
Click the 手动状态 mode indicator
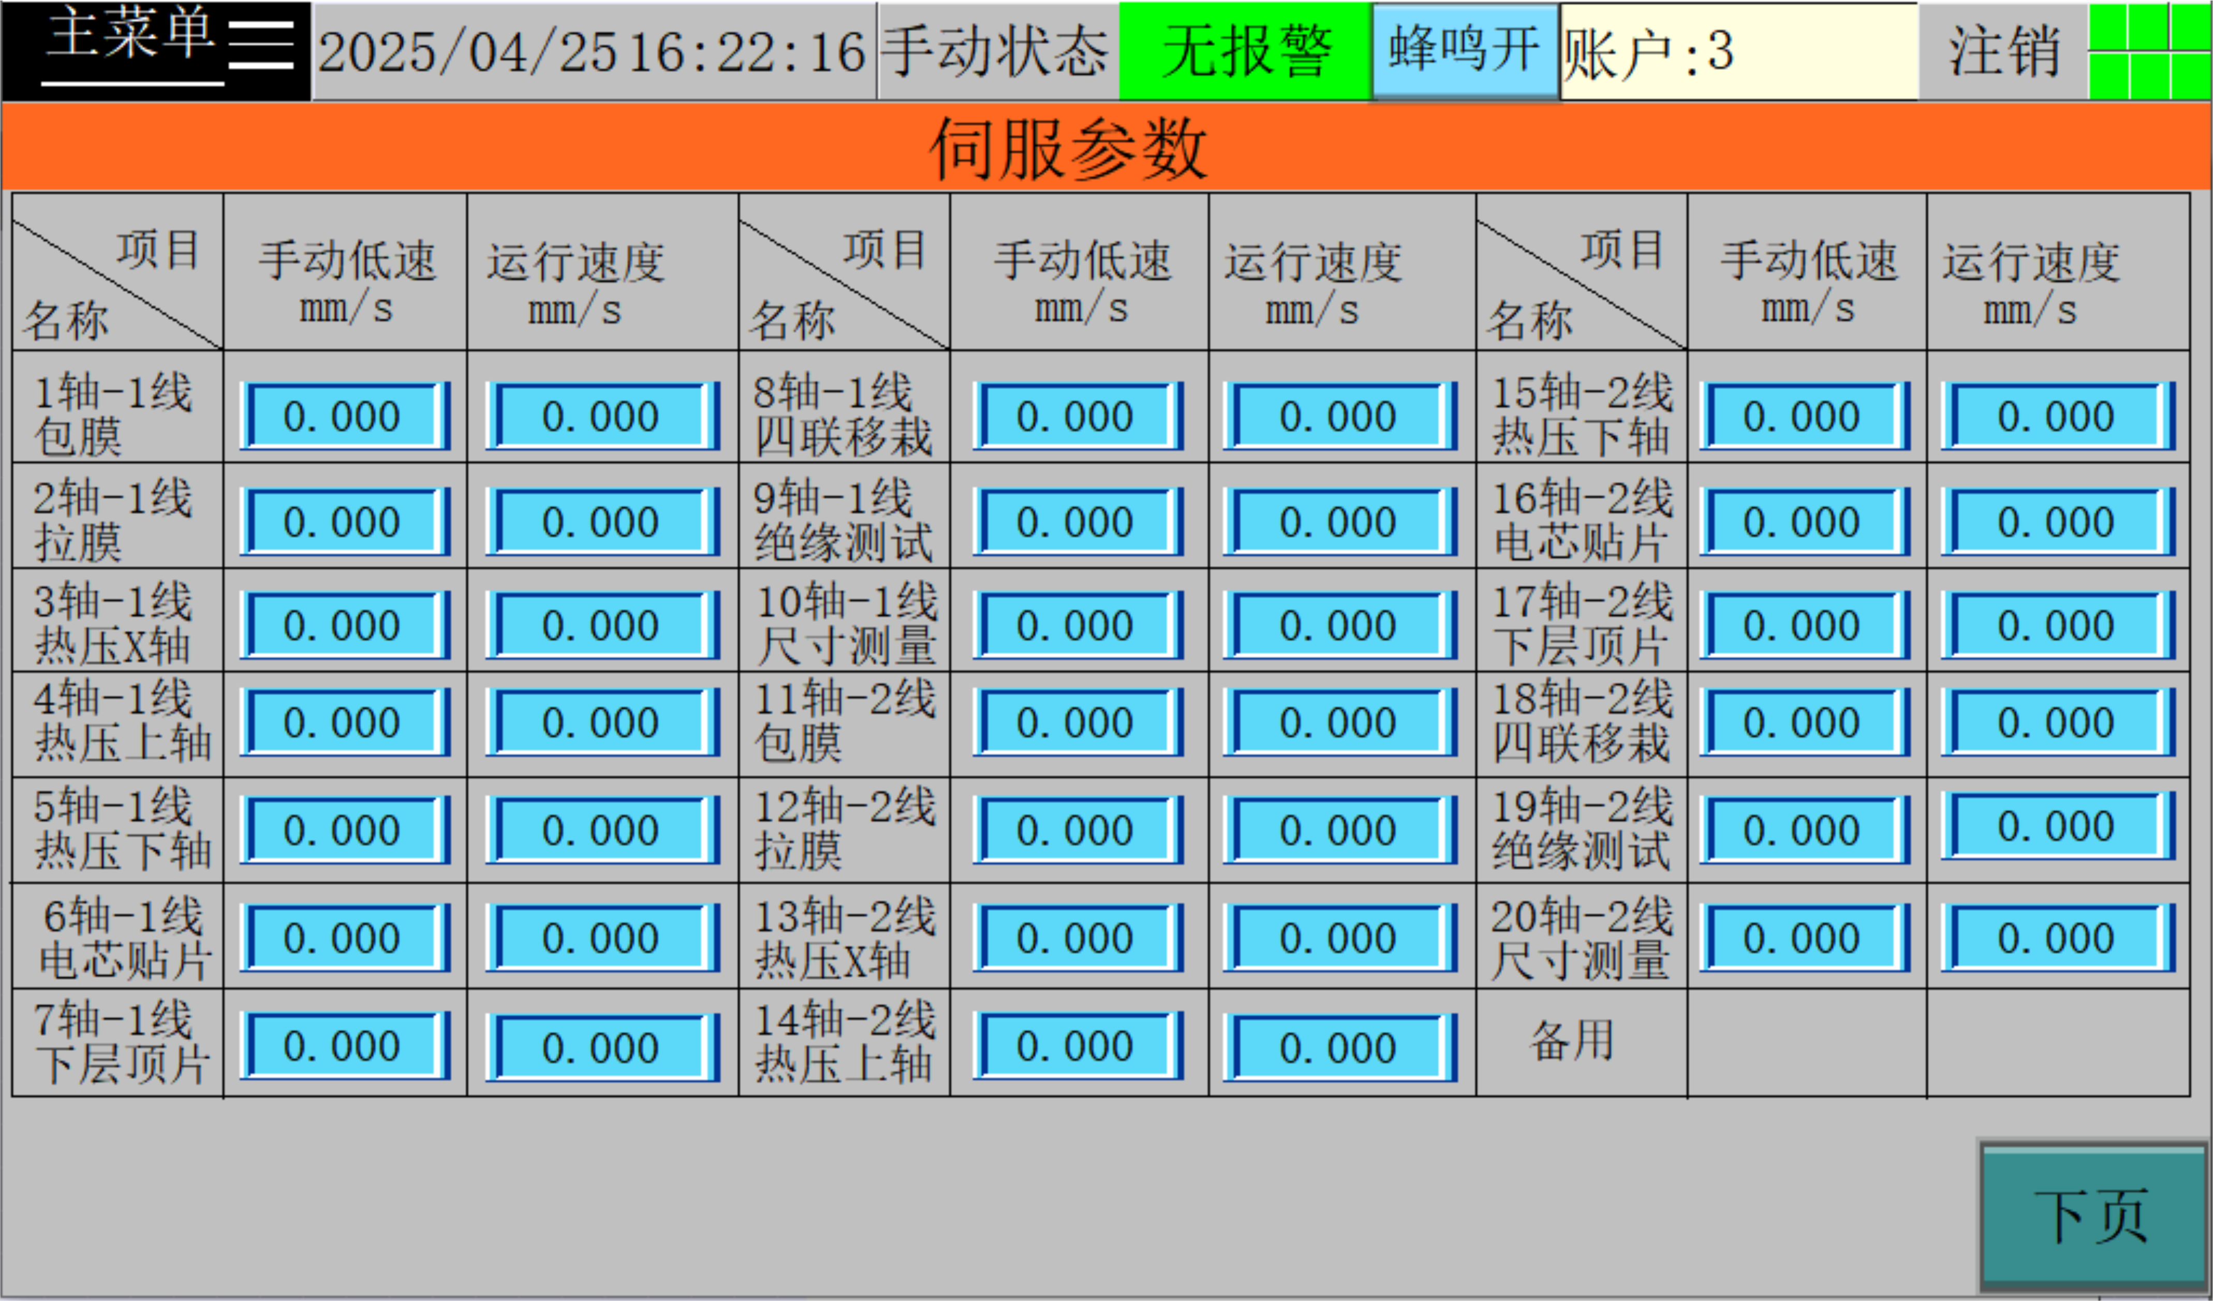pyautogui.click(x=996, y=51)
